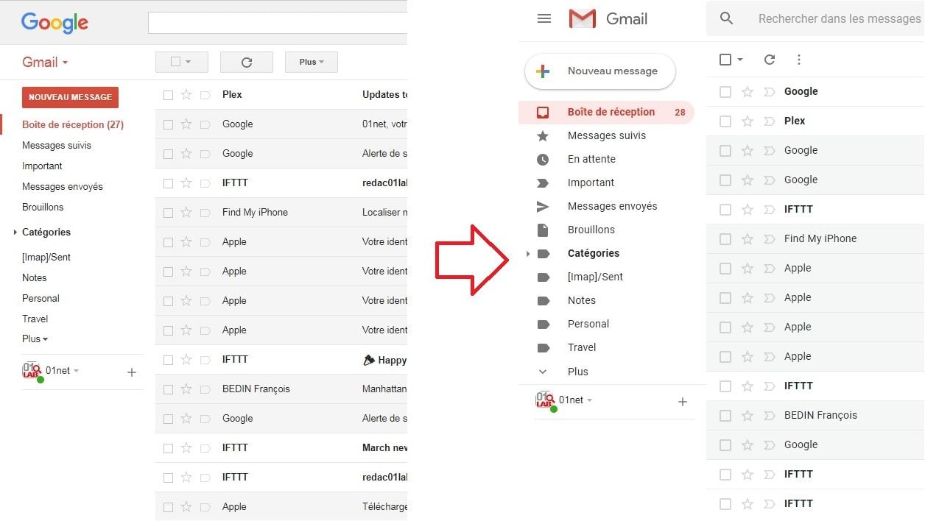Mark Find My iPhone important in new Gmail
The width and height of the screenshot is (925, 521).
coord(770,238)
